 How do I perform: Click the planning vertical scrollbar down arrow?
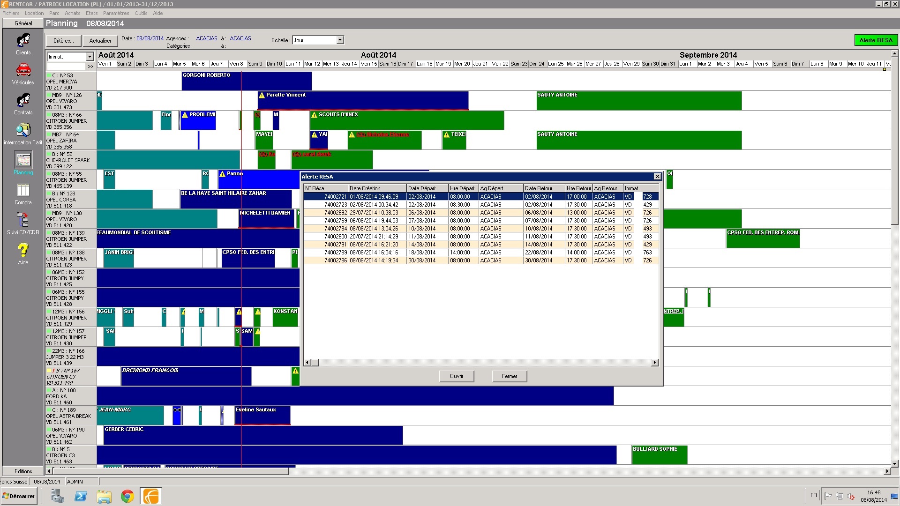point(894,463)
